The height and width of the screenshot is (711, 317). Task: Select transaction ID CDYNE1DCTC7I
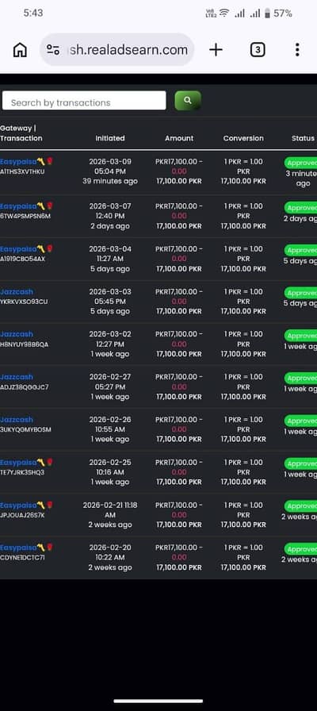22,558
